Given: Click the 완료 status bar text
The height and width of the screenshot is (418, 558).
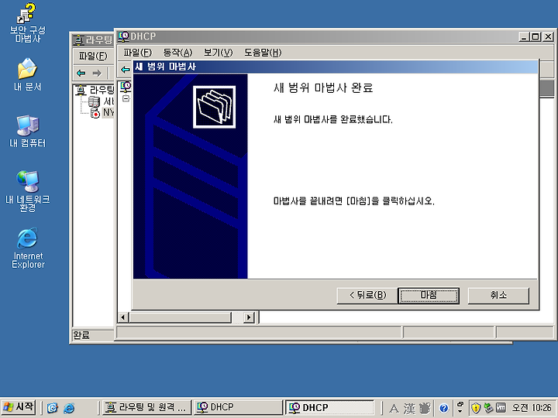Looking at the screenshot, I should click(81, 335).
